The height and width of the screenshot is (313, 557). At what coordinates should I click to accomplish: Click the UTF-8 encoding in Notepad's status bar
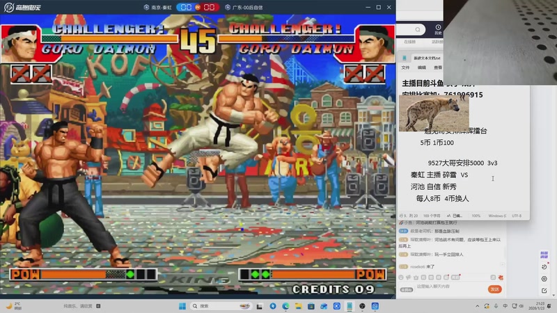[517, 216]
